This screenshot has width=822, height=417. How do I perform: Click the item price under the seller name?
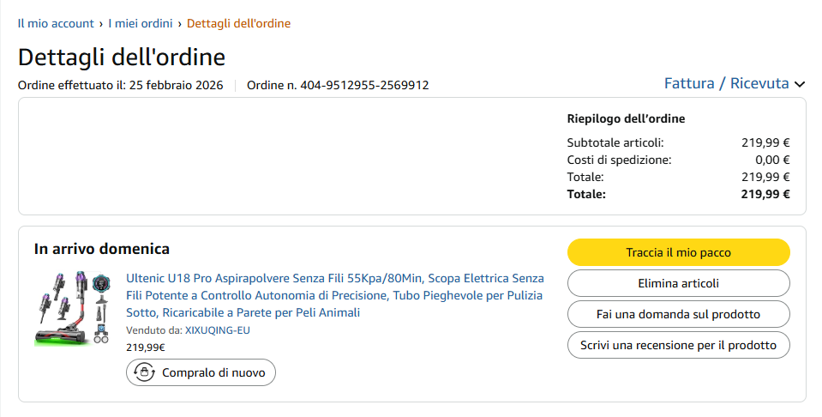[146, 347]
